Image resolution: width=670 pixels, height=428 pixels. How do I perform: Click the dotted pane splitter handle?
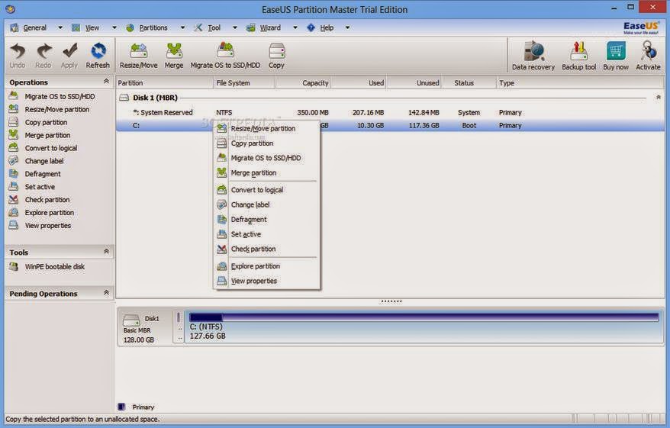pos(391,301)
